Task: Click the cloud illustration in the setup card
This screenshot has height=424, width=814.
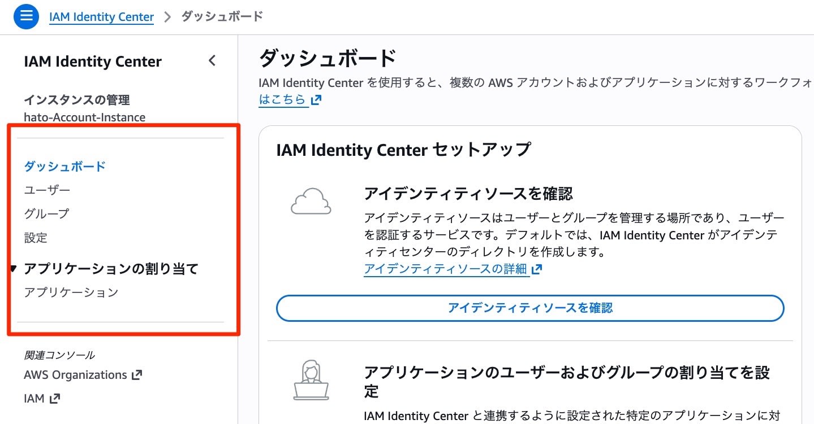Action: click(312, 202)
